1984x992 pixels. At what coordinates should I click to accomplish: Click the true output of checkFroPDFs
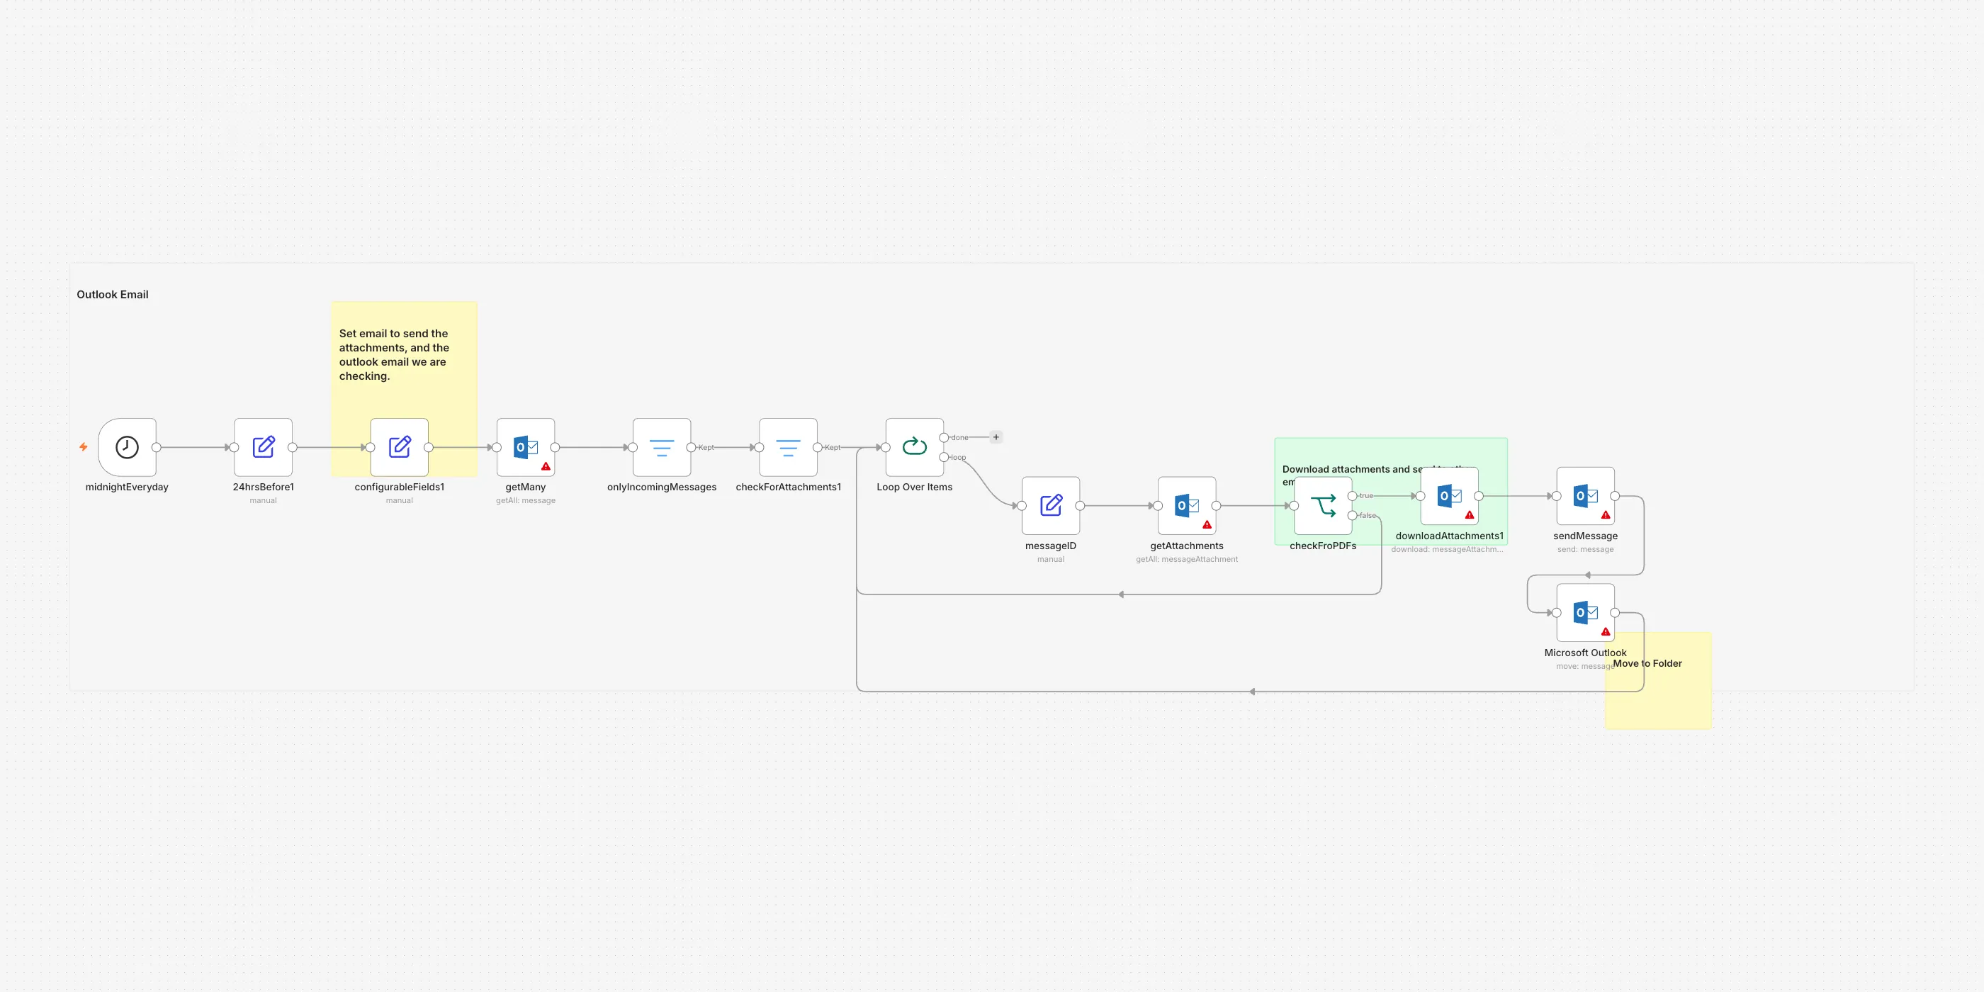click(1353, 496)
